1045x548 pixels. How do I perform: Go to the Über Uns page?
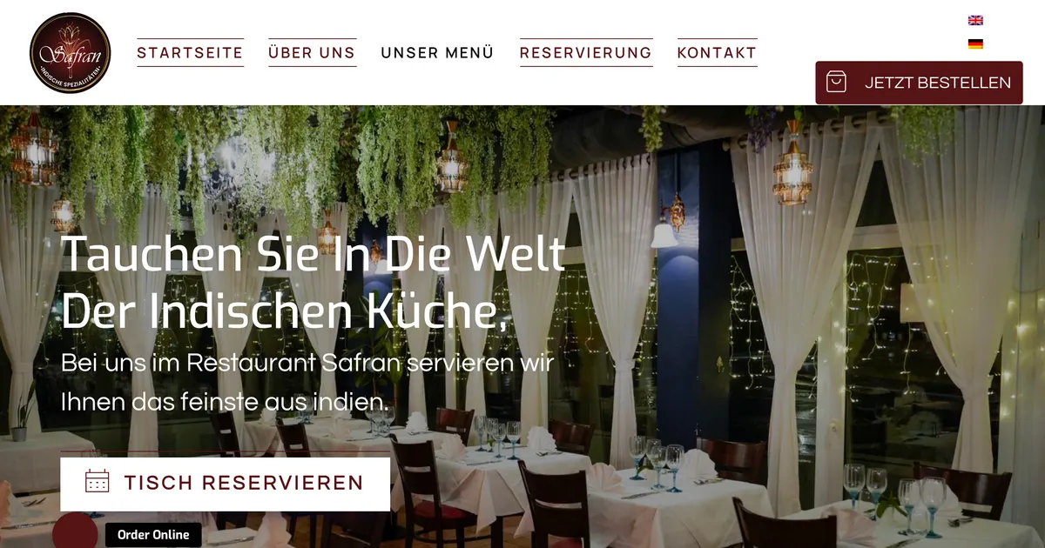[312, 52]
